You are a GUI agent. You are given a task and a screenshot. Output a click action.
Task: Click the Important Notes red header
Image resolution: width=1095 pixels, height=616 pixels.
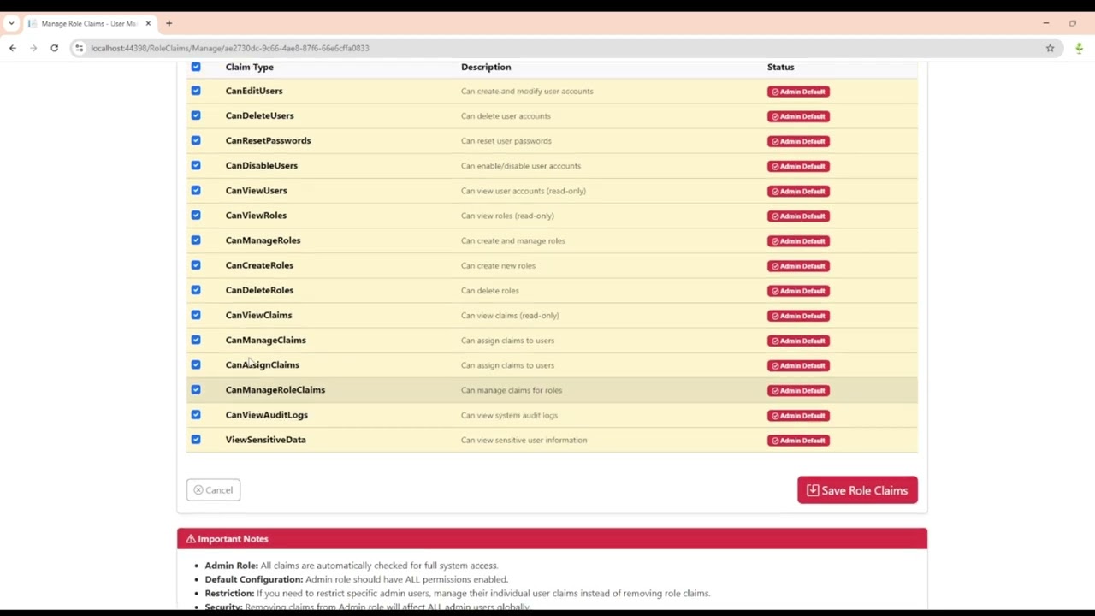[552, 539]
